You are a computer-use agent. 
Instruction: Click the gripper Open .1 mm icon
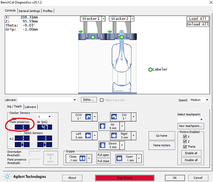tap(119, 158)
